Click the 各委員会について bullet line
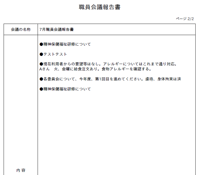Viewport: 197px width, 175px height. tap(110, 79)
